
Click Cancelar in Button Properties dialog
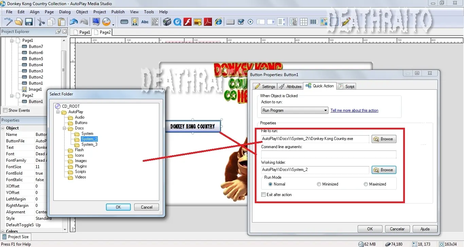click(397, 229)
